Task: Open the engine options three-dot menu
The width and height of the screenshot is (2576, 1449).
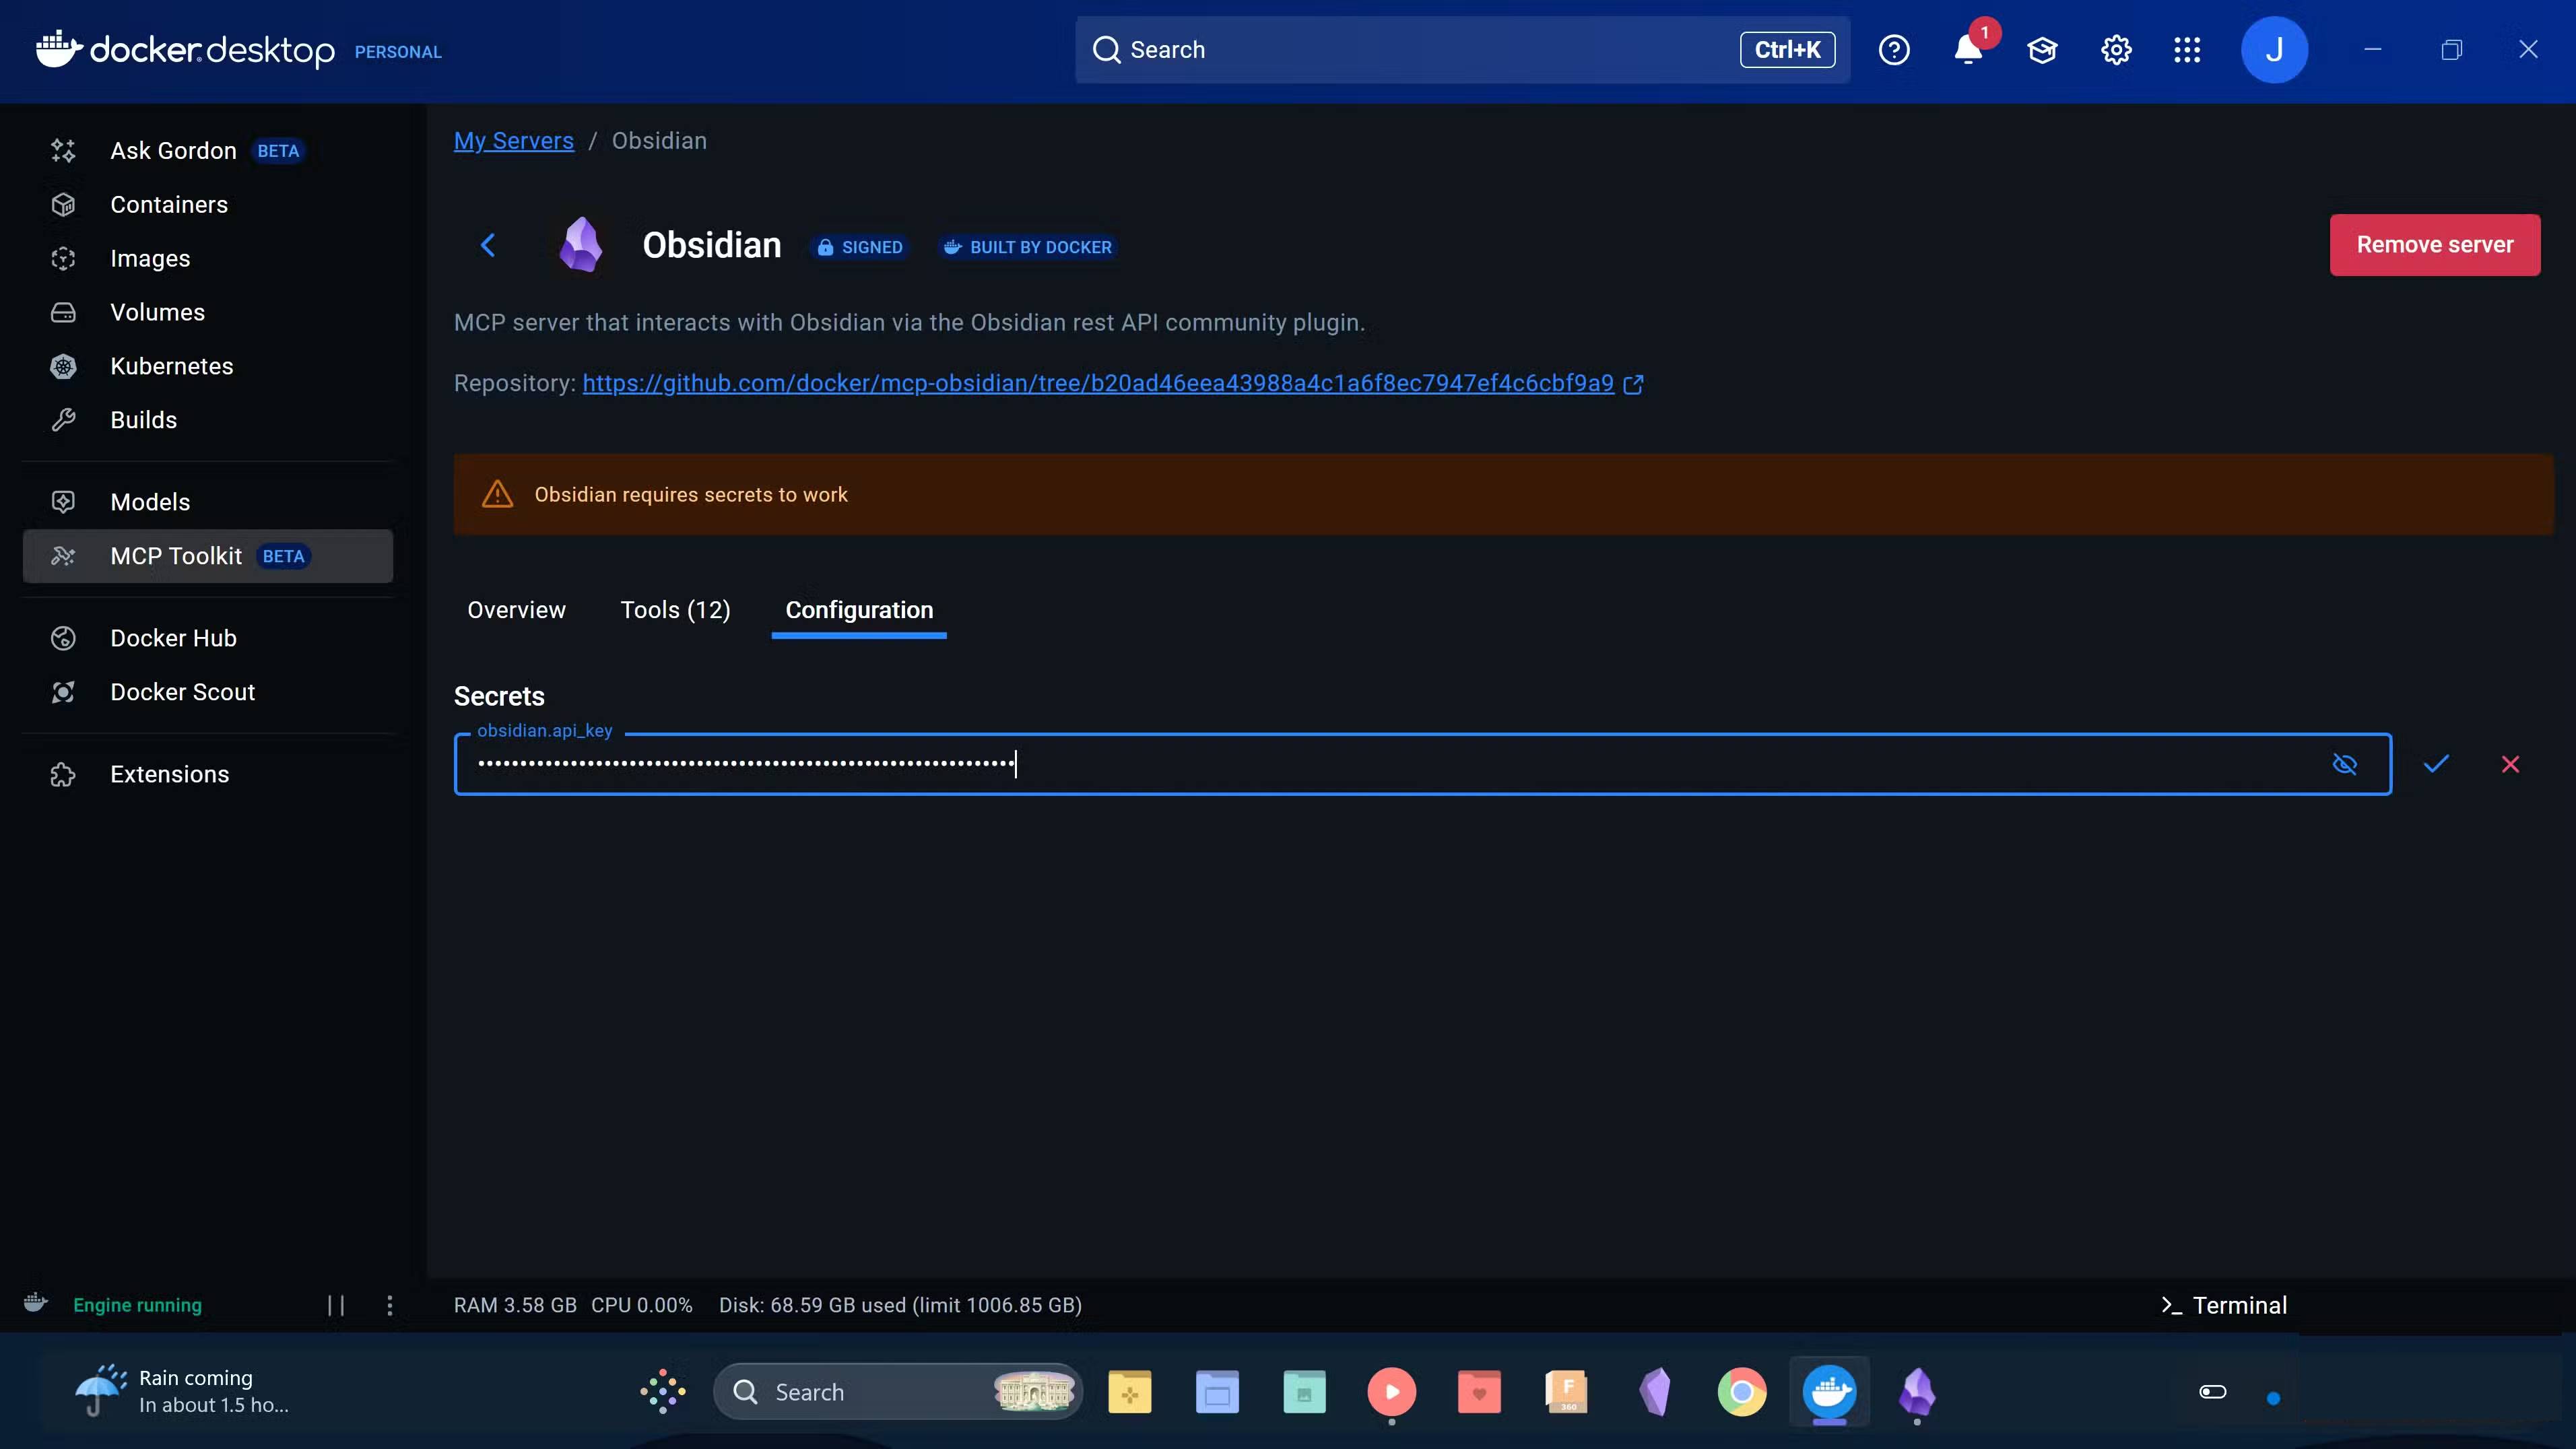Action: (x=389, y=1305)
